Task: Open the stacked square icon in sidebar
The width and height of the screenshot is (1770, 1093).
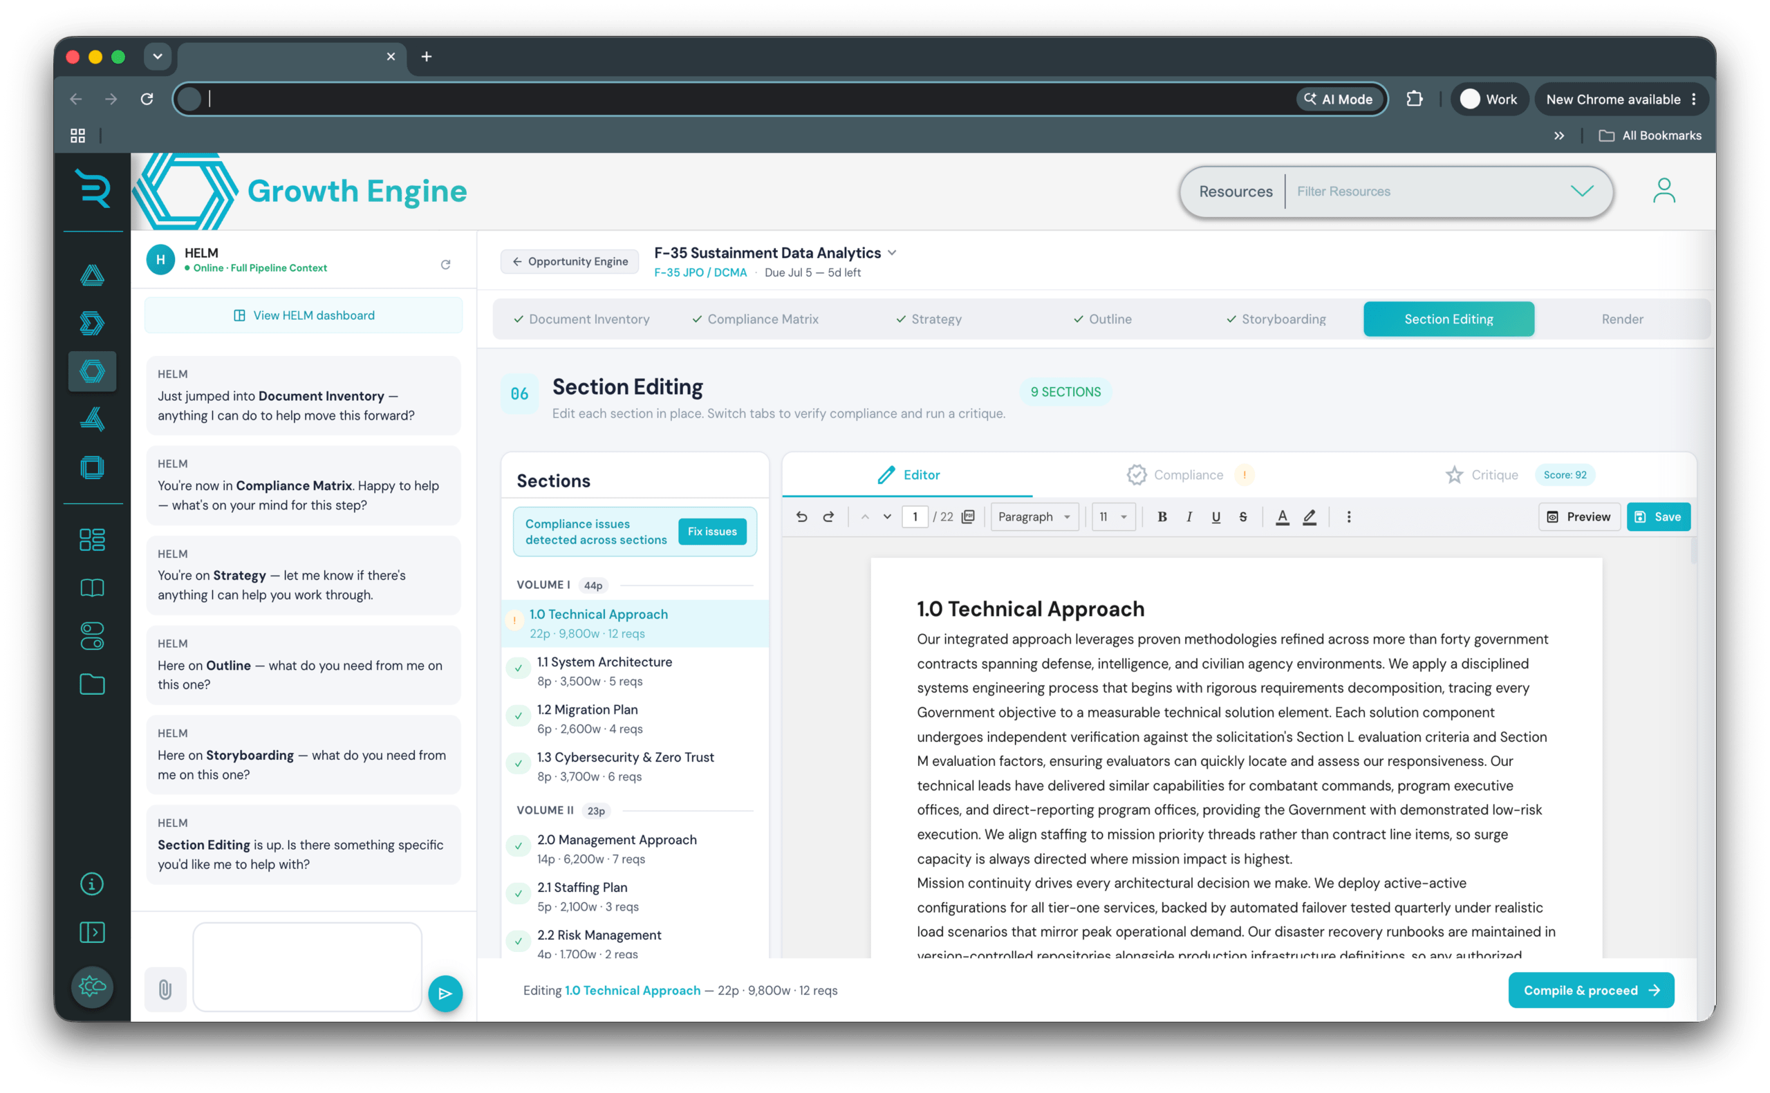Action: (92, 467)
